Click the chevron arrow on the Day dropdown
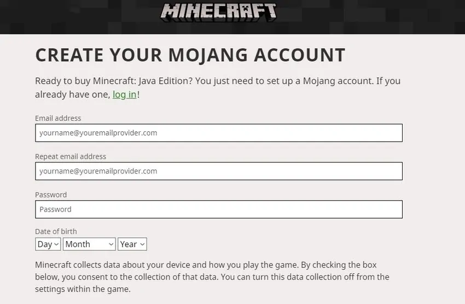This screenshot has height=304, width=465. (x=56, y=244)
